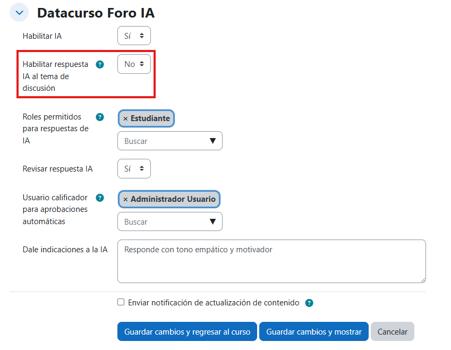Screen dimensions: 451x350
Task: Open help for Habilitar respuesta IA
Action: (100, 64)
